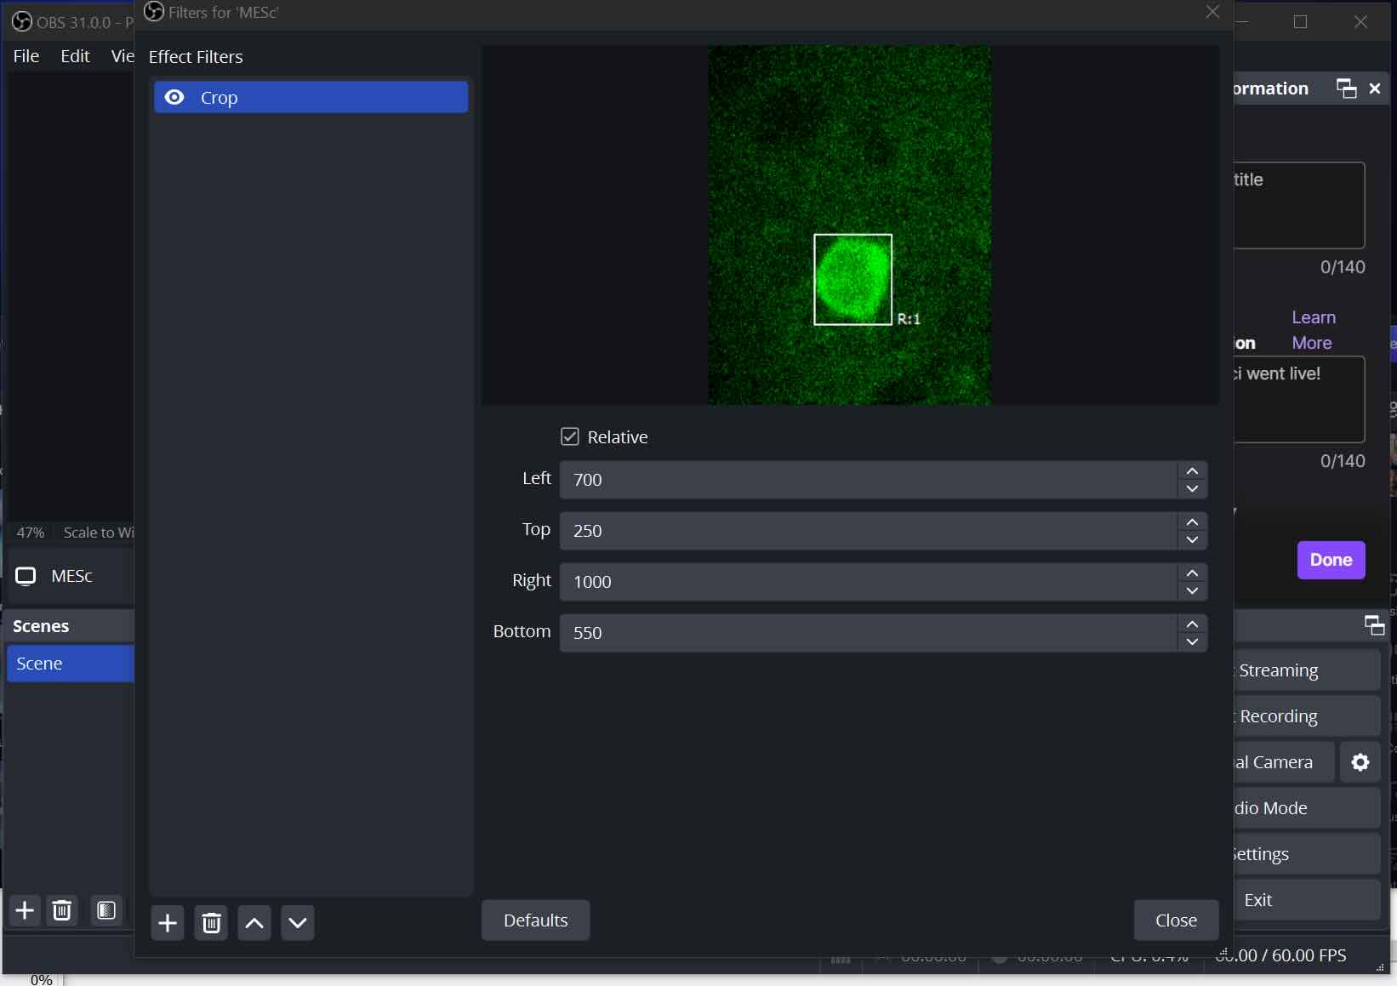This screenshot has height=986, width=1397.
Task: Pop out the stream information dock
Action: 1345,88
